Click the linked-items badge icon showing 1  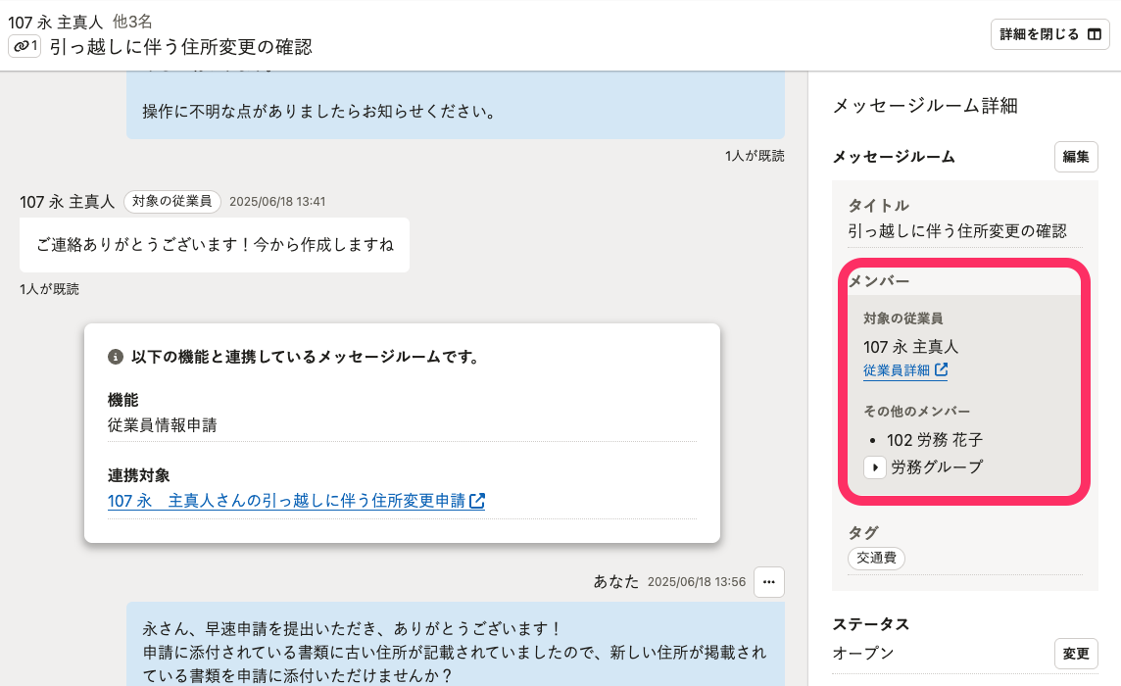24,46
